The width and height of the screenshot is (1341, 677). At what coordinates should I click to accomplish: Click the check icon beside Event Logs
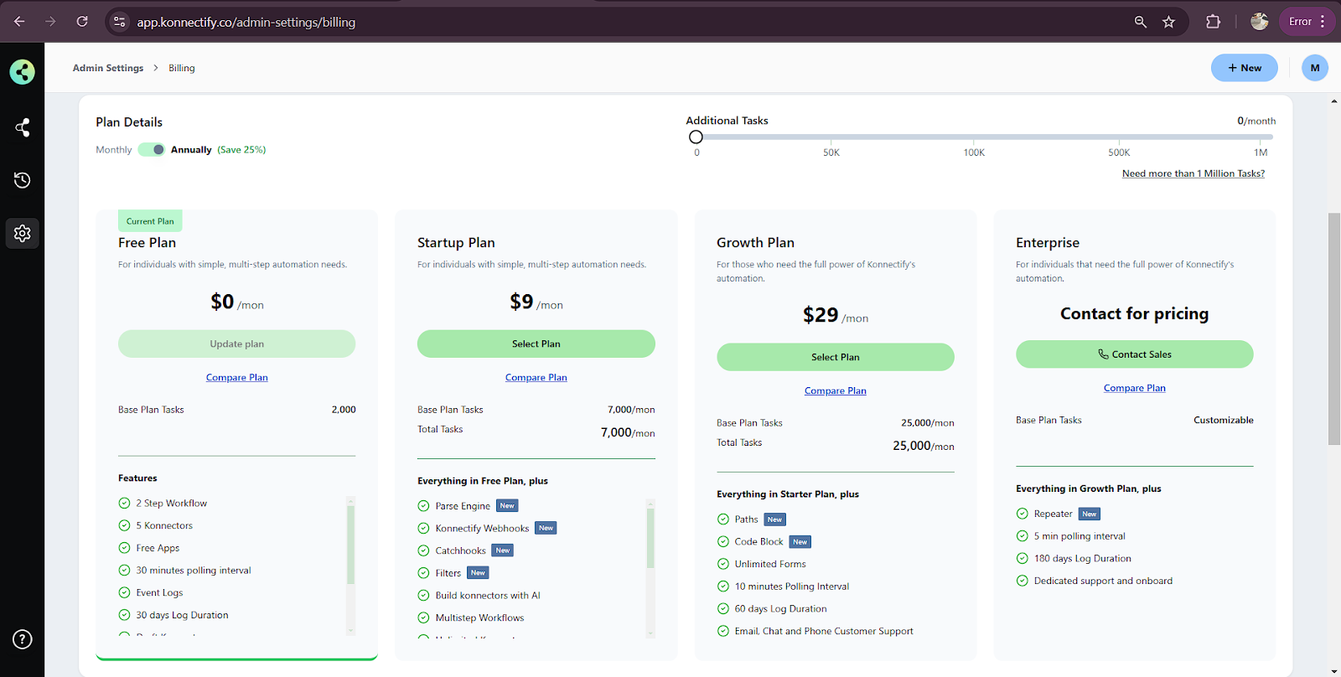[x=124, y=592]
